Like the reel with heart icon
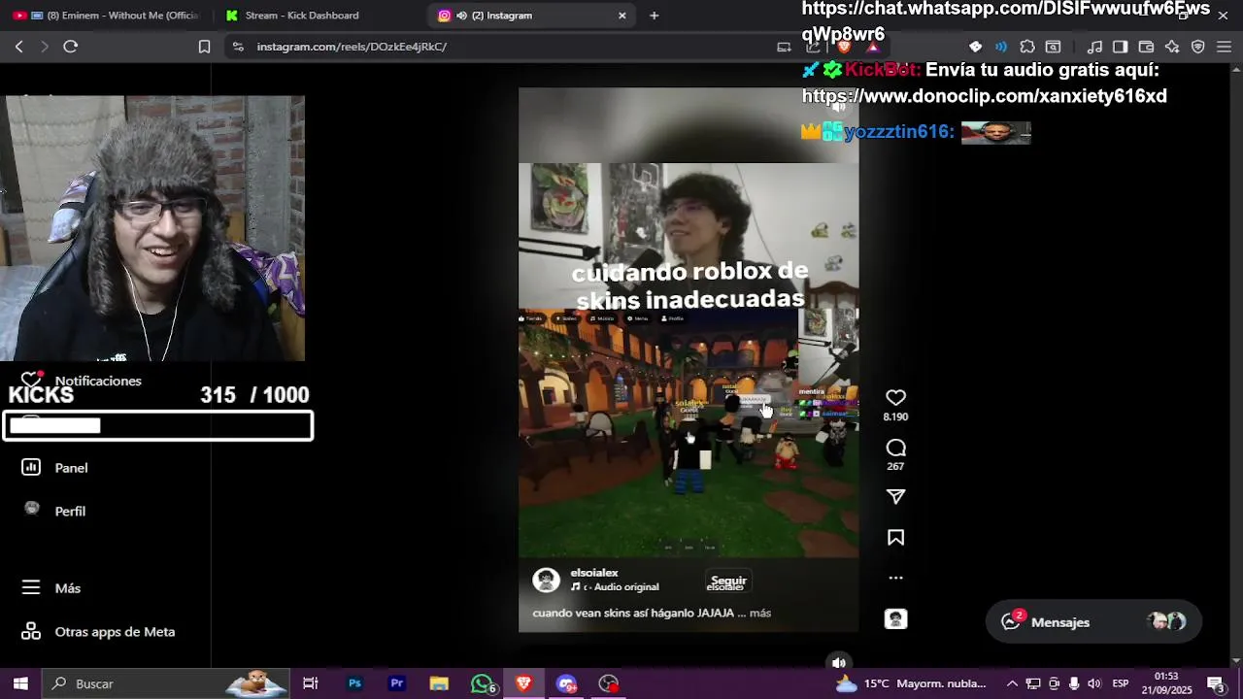The image size is (1243, 699). pos(895,398)
